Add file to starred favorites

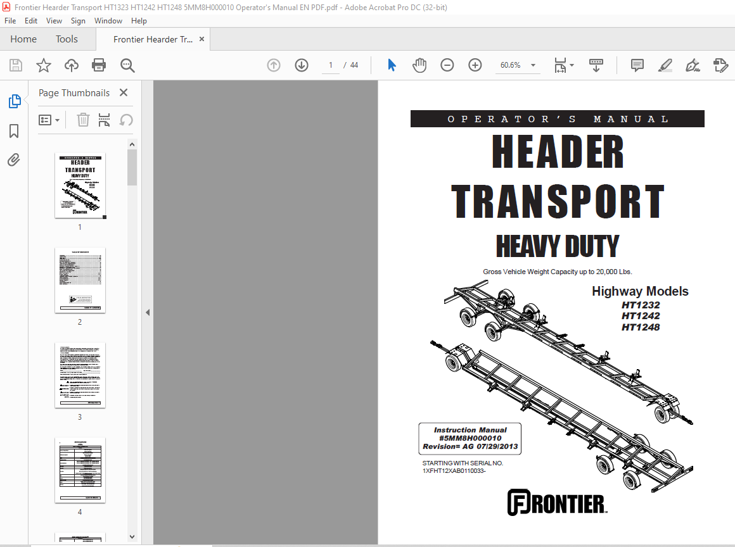pos(44,65)
